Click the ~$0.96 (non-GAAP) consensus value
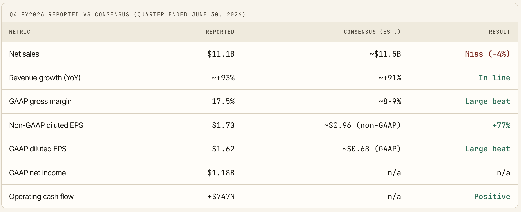 [x=362, y=125]
